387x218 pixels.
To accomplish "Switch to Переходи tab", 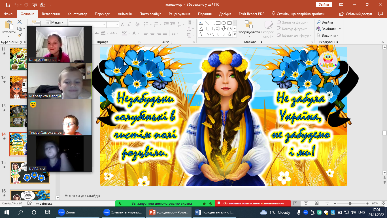I will pos(103,14).
